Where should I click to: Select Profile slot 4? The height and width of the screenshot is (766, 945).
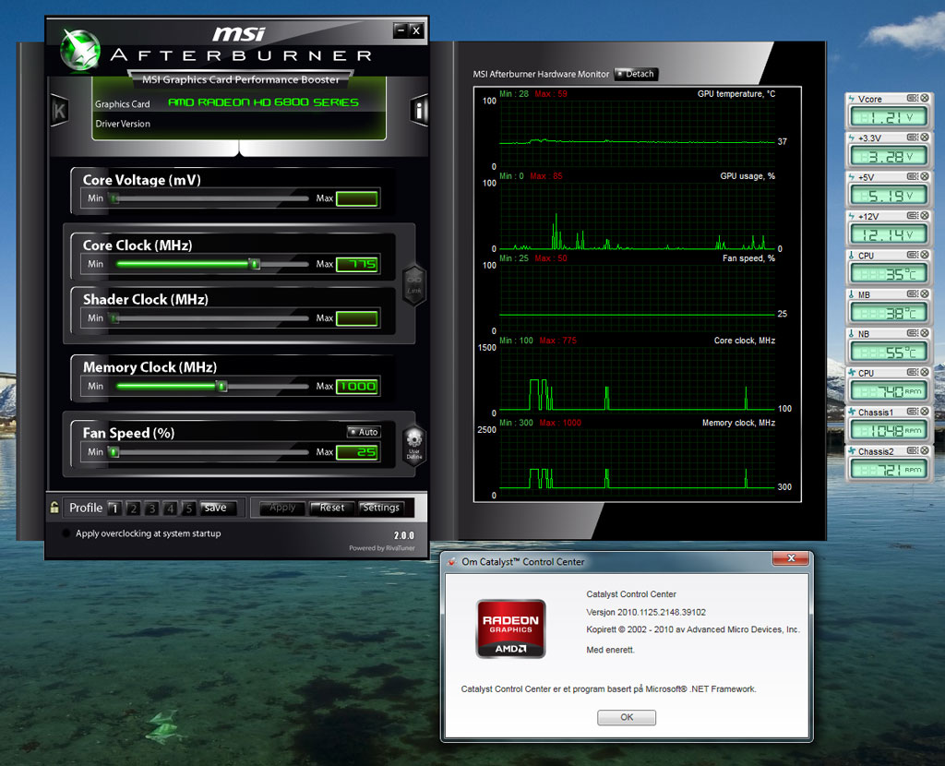pos(171,509)
